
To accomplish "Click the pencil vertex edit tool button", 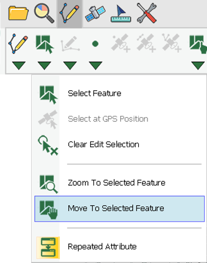I will 18,44.
